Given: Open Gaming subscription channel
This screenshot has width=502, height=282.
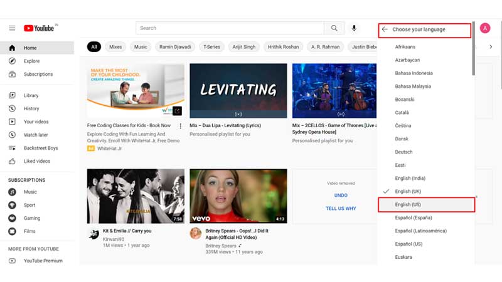Looking at the screenshot, I should [x=37, y=218].
